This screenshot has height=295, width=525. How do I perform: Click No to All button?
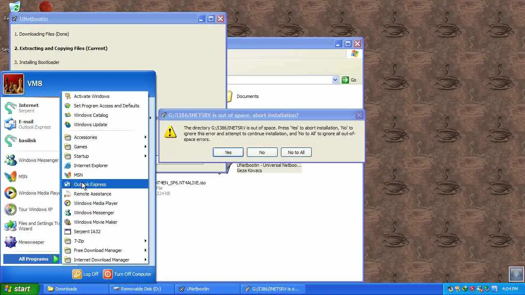(296, 152)
